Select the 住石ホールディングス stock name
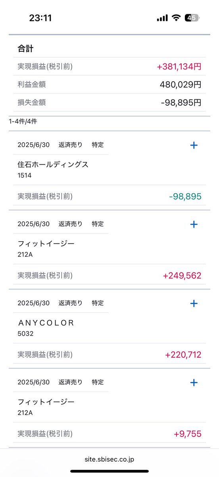219x477 pixels. tap(53, 165)
